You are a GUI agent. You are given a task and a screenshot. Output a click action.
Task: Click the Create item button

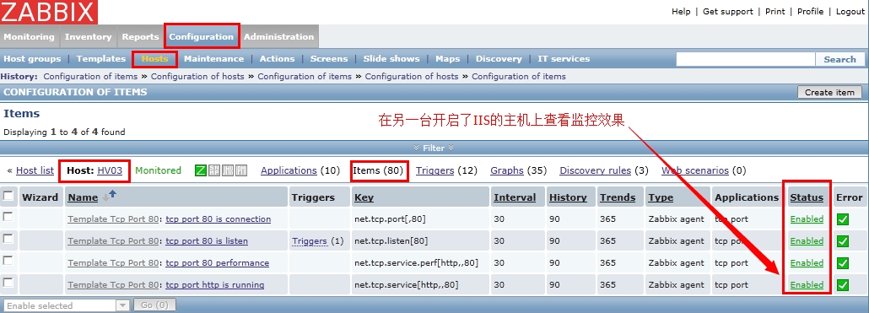click(829, 93)
